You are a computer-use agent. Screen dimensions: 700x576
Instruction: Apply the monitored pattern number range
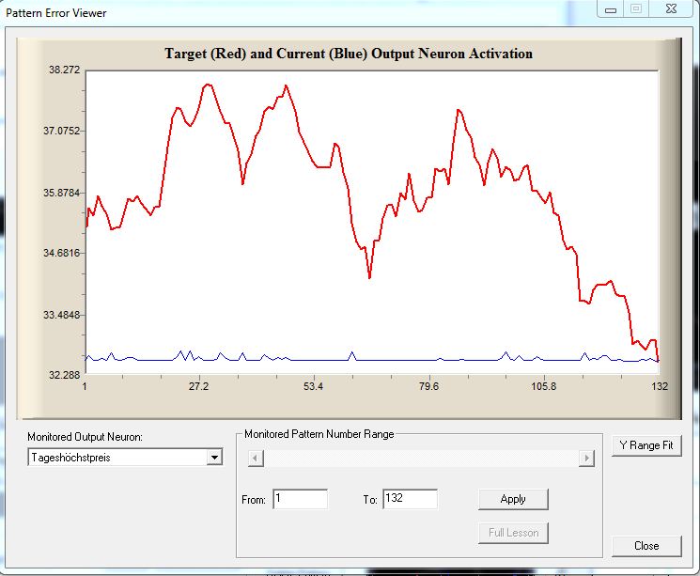[512, 499]
